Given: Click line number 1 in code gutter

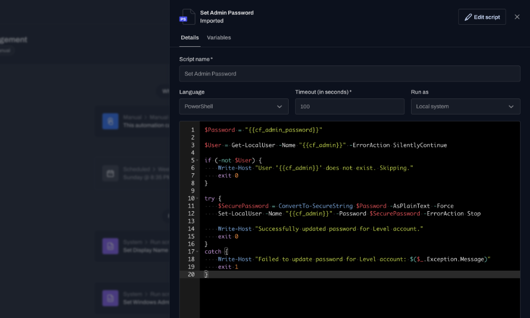Looking at the screenshot, I should [193, 130].
